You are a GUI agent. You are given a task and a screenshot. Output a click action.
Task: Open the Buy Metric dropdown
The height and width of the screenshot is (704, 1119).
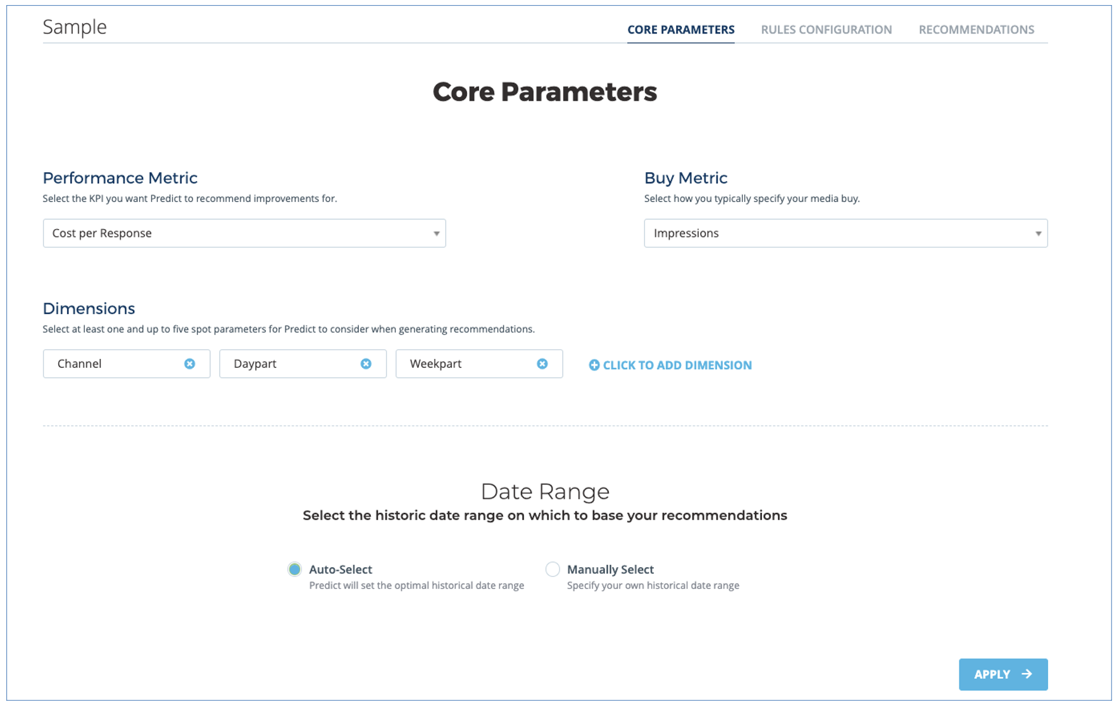pos(845,233)
